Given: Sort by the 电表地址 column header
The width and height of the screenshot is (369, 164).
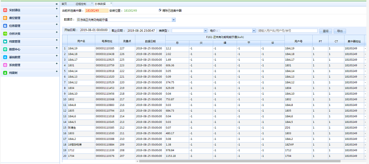Looking at the screenshot, I should pos(107,41).
